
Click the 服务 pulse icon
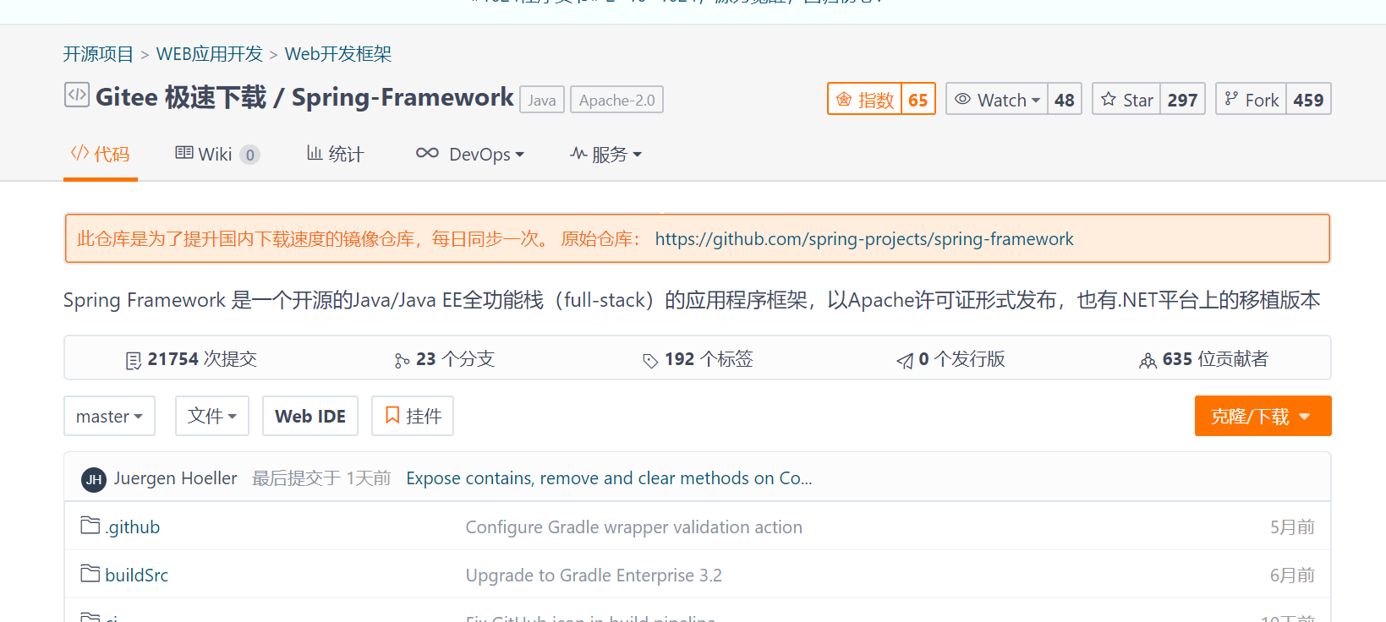coord(578,153)
